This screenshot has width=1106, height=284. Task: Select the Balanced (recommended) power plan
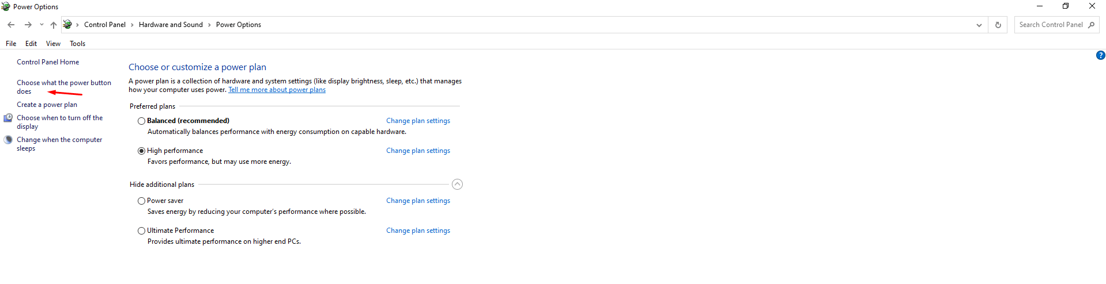(141, 121)
